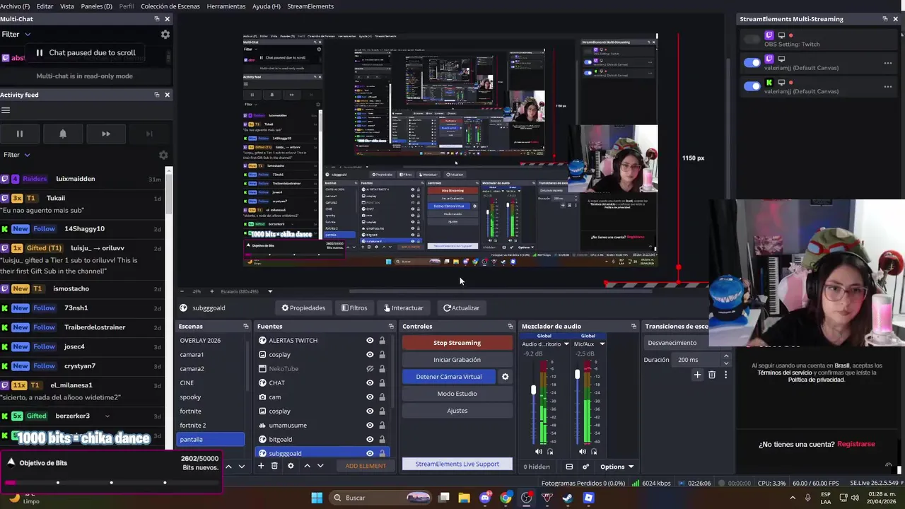Enable Modo Estudio
Screen dimensions: 905x509
click(457, 394)
